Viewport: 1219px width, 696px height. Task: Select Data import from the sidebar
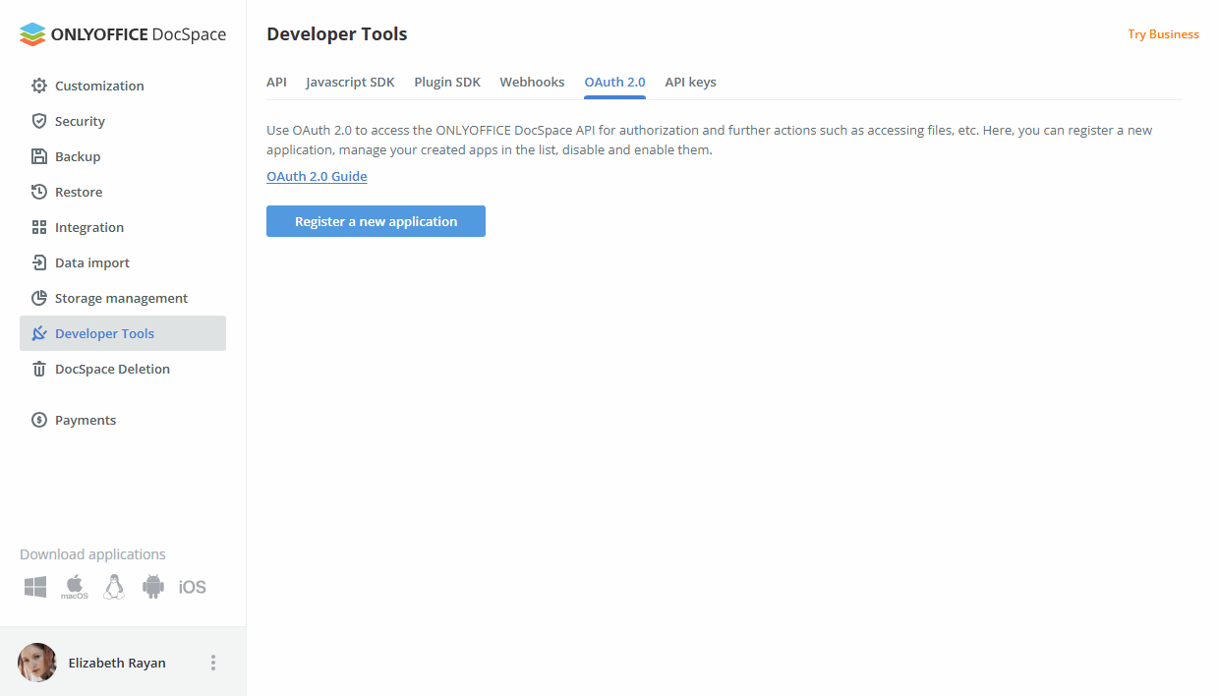90,262
